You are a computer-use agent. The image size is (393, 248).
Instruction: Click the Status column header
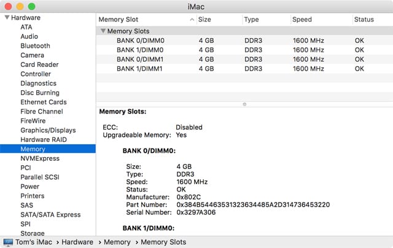tap(364, 20)
